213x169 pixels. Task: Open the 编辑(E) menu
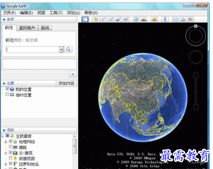point(26,13)
